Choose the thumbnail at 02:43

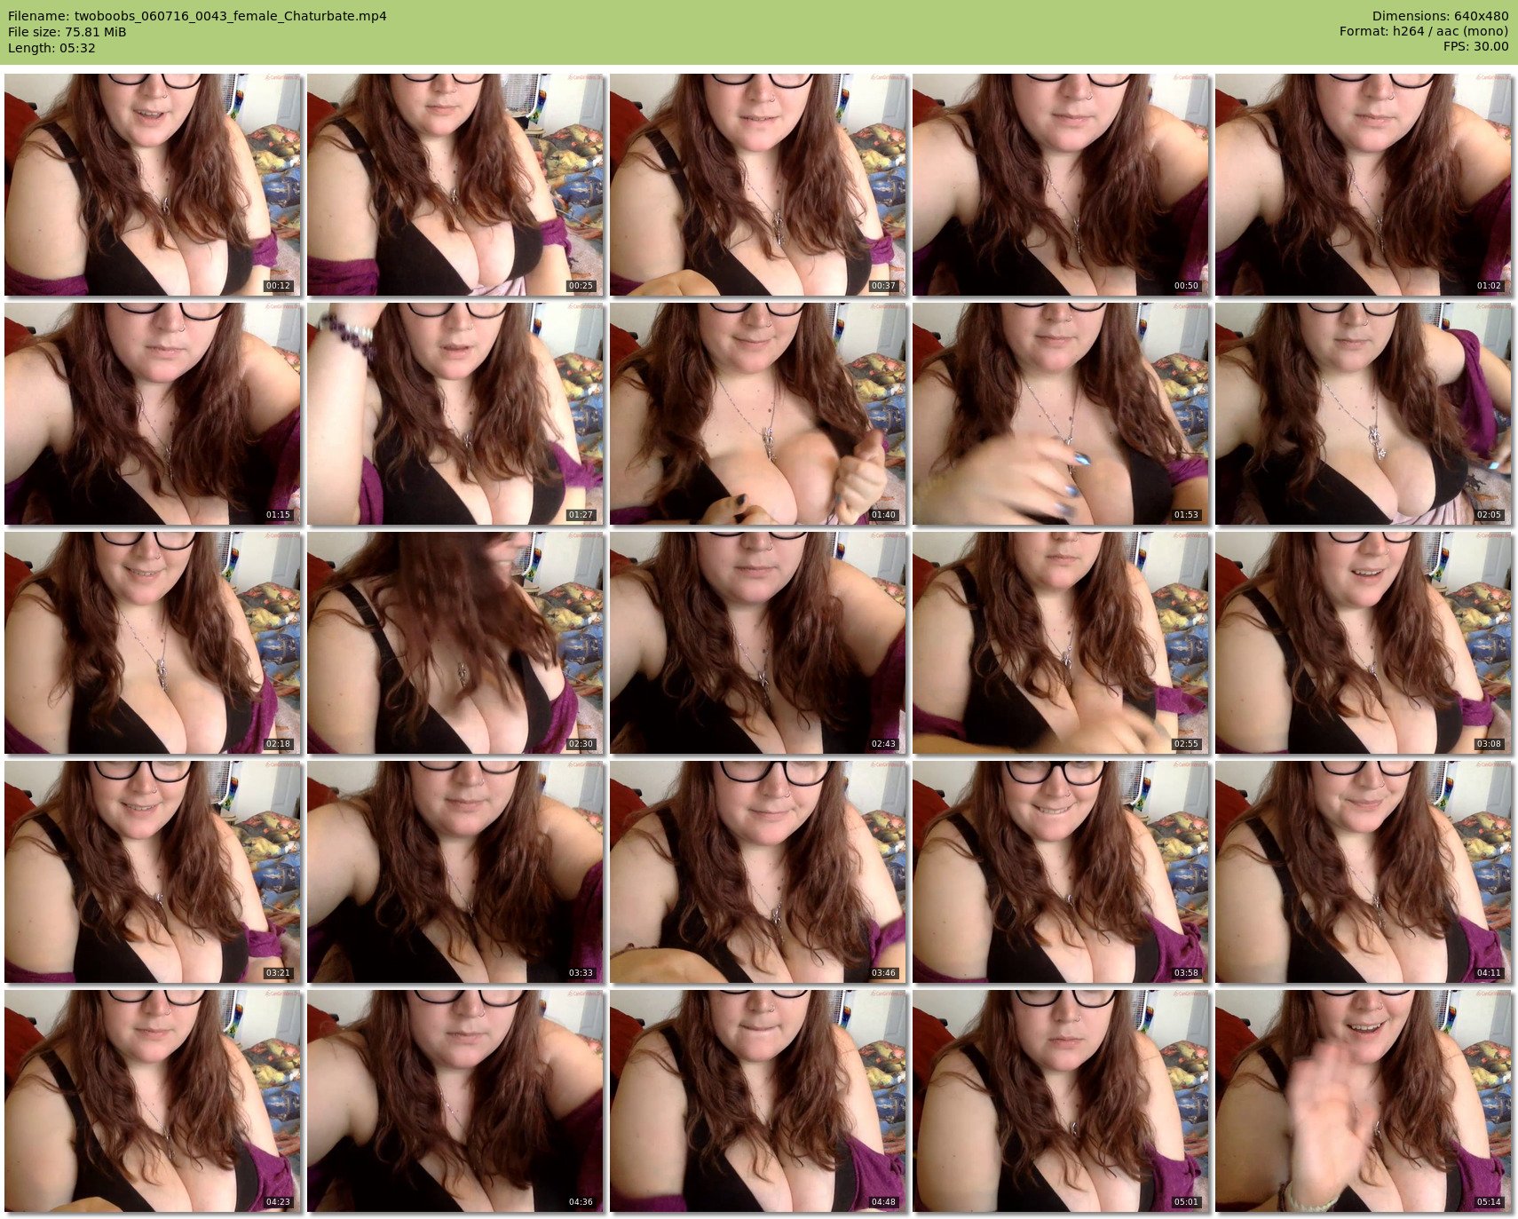(x=757, y=643)
